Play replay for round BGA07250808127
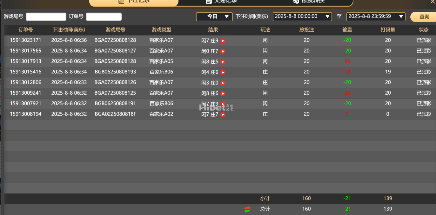This screenshot has width=436, height=215. click(223, 51)
